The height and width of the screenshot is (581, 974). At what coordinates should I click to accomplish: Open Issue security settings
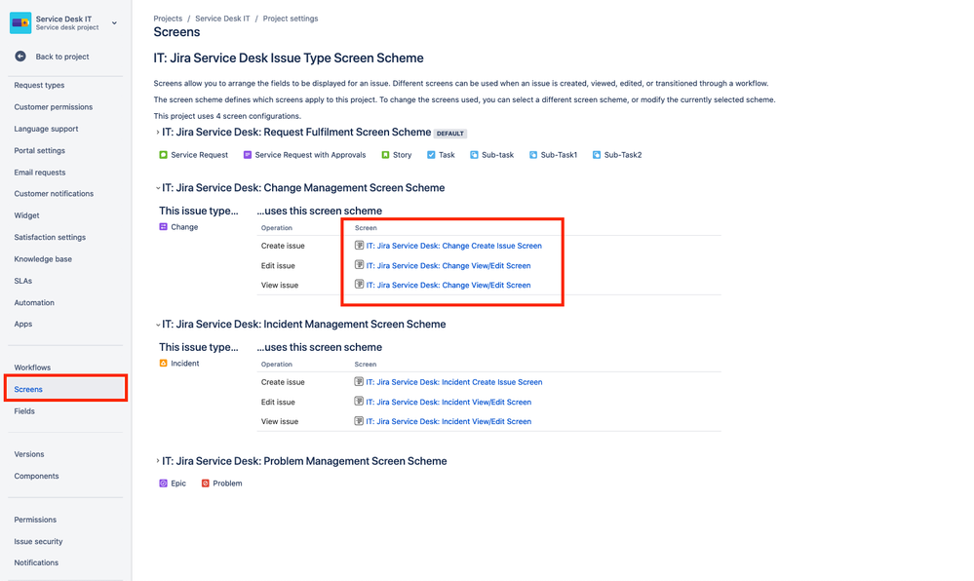tap(38, 541)
